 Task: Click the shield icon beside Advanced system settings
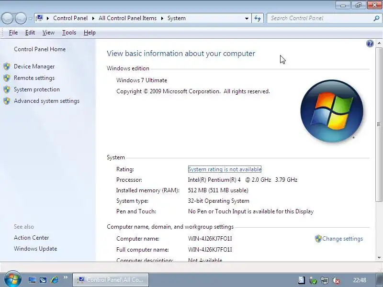click(x=7, y=101)
